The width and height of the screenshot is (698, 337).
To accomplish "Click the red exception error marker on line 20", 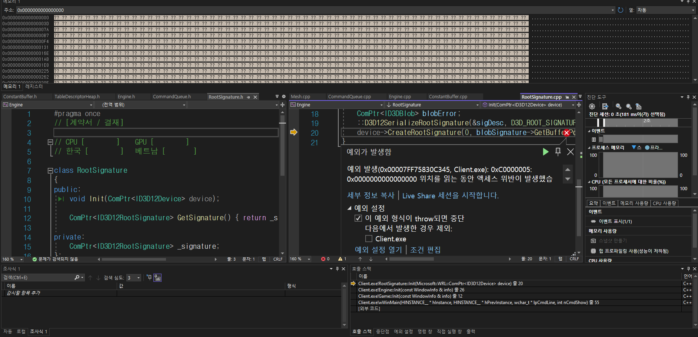I will coord(566,133).
